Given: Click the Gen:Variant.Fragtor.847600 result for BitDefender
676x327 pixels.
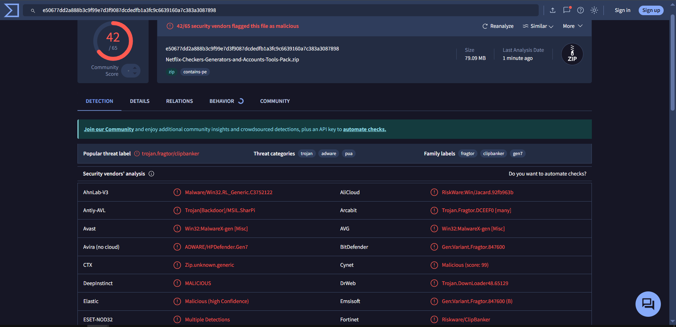Looking at the screenshot, I should 473,247.
